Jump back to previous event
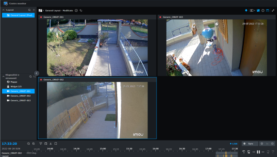Image resolution: width=277 pixels, height=157 pixels. coord(244,152)
